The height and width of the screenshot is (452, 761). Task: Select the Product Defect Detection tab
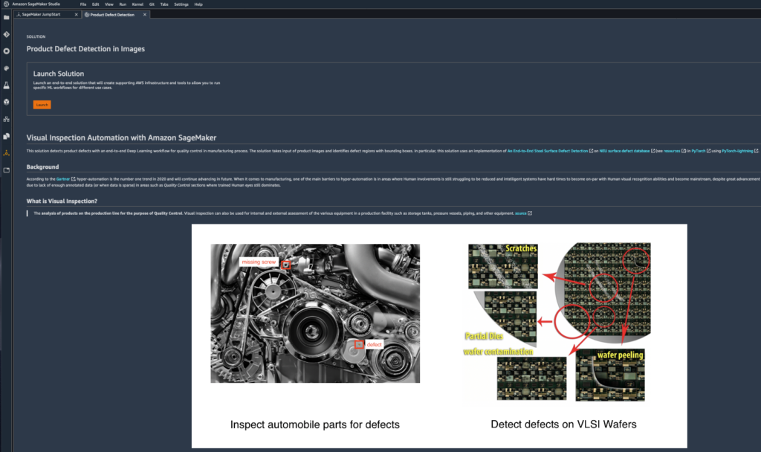(112, 15)
